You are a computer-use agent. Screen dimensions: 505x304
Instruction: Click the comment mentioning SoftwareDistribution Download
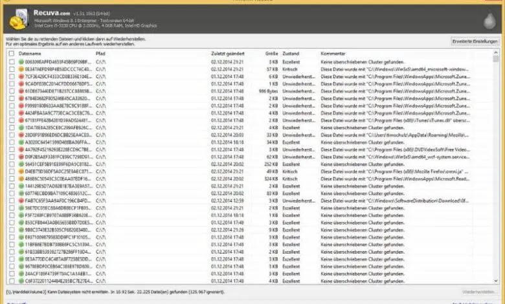[394, 201]
